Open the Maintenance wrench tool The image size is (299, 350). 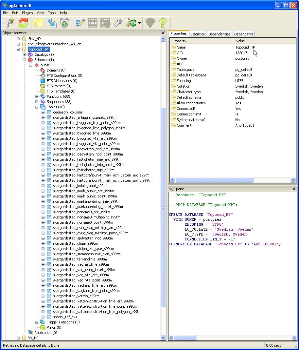click(x=118, y=23)
